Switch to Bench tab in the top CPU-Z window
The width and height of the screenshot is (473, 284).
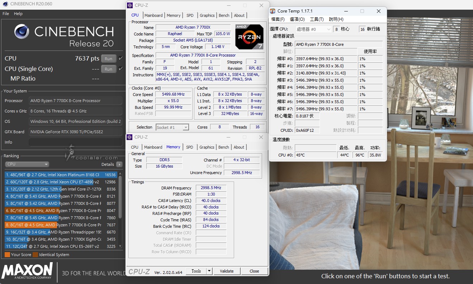224,15
